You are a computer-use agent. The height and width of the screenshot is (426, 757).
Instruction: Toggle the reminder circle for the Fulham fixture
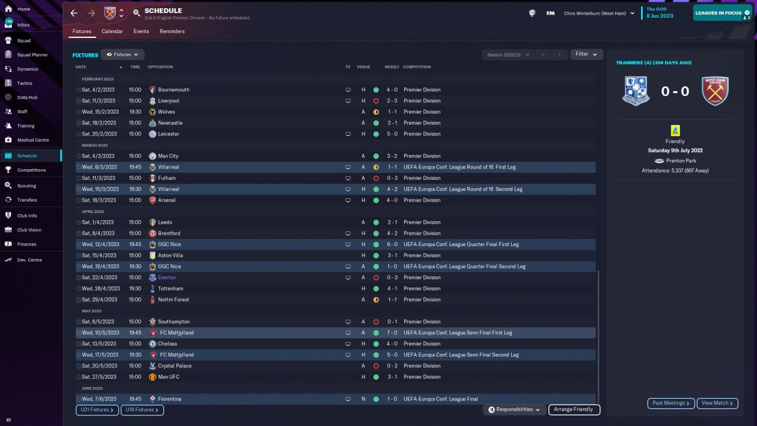pyautogui.click(x=79, y=178)
